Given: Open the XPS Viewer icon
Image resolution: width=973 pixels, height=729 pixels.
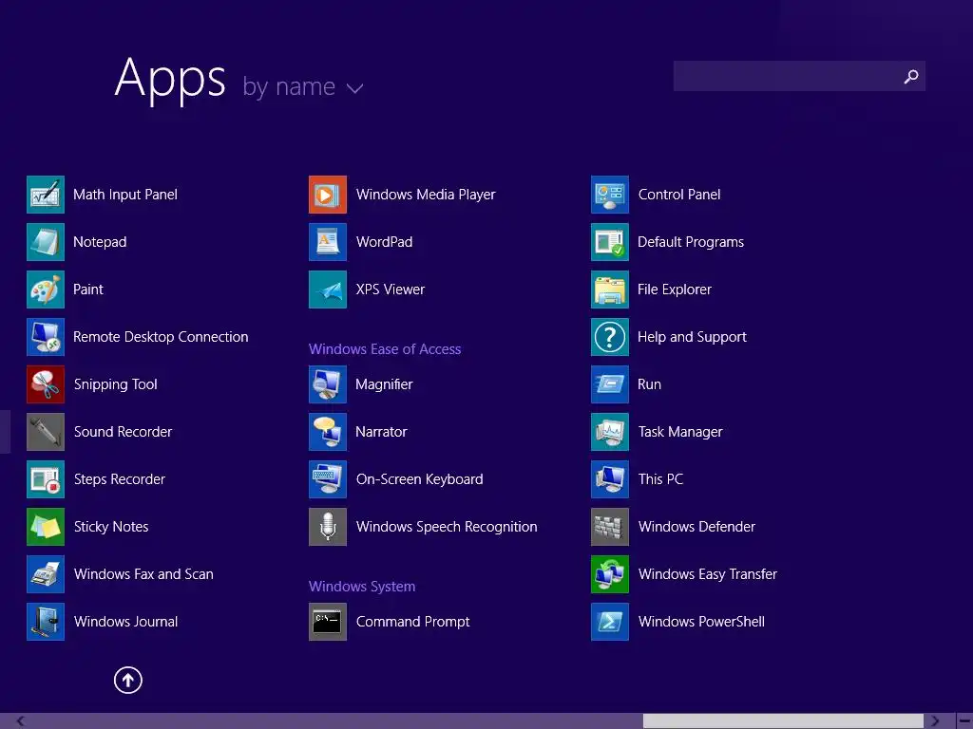Looking at the screenshot, I should click(328, 290).
